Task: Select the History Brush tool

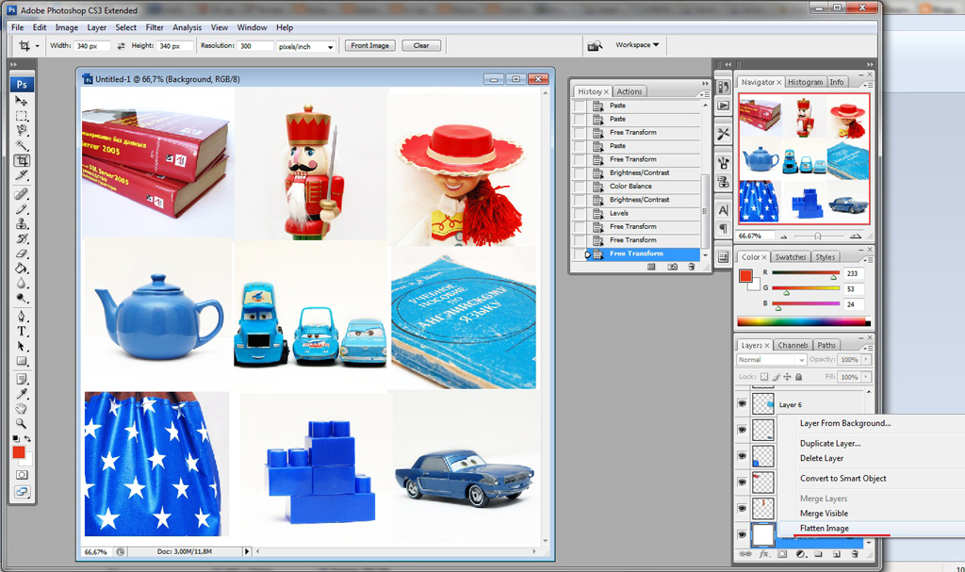Action: (22, 238)
